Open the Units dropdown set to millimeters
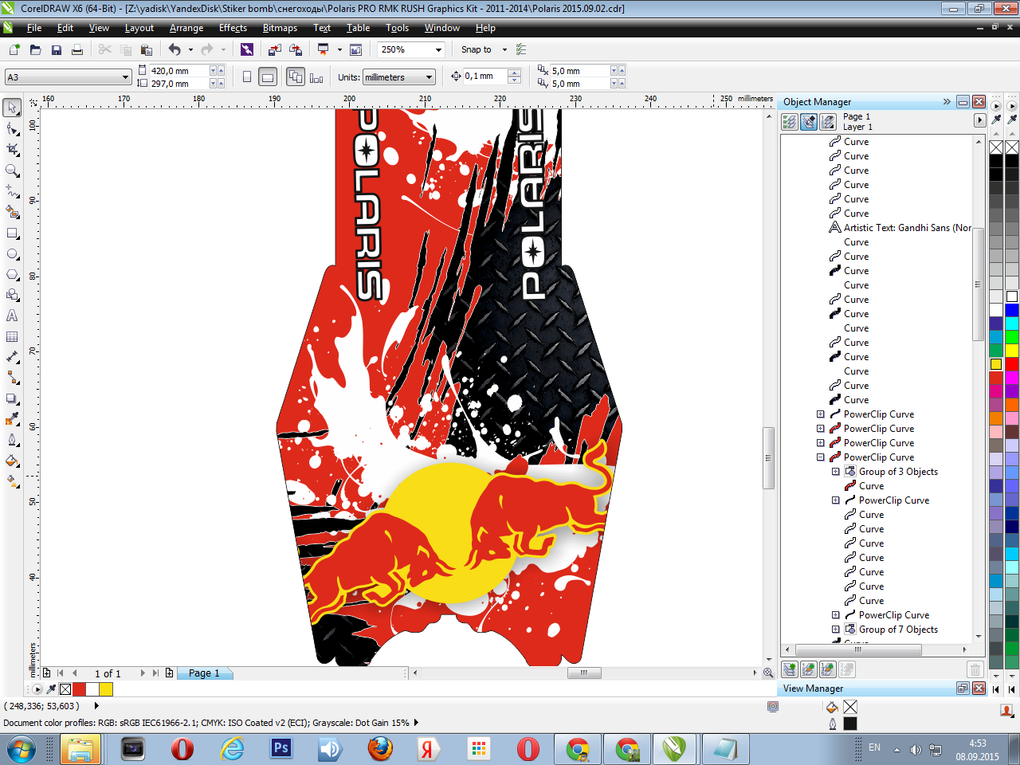This screenshot has width=1020, height=765. tap(430, 77)
